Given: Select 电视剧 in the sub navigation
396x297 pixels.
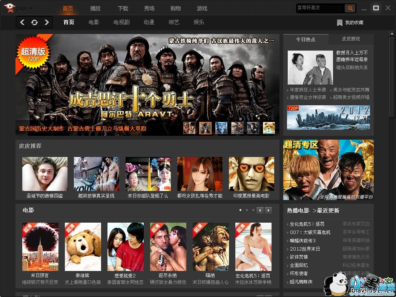Looking at the screenshot, I should coord(121,22).
